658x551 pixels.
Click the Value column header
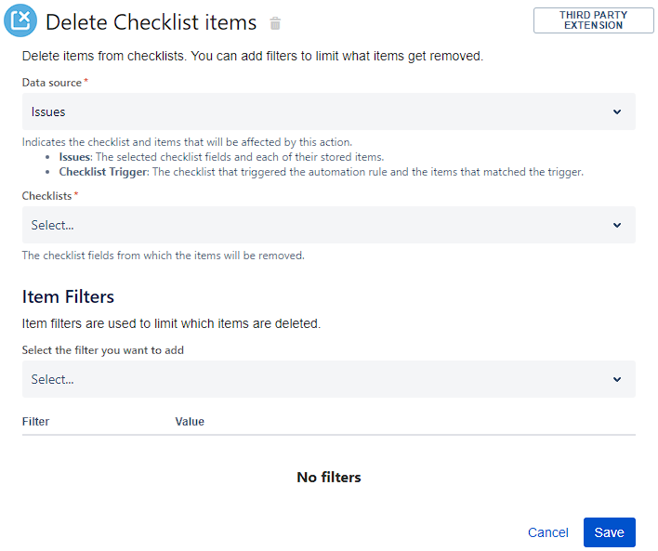pyautogui.click(x=190, y=422)
